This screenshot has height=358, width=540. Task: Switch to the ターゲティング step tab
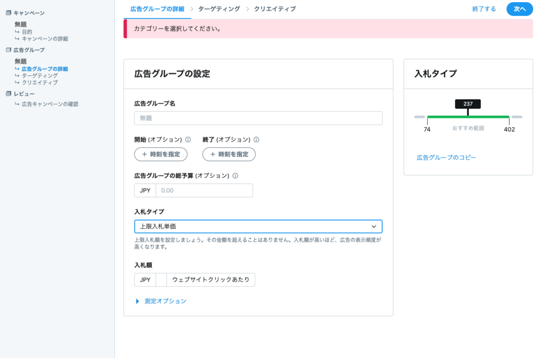coord(219,9)
